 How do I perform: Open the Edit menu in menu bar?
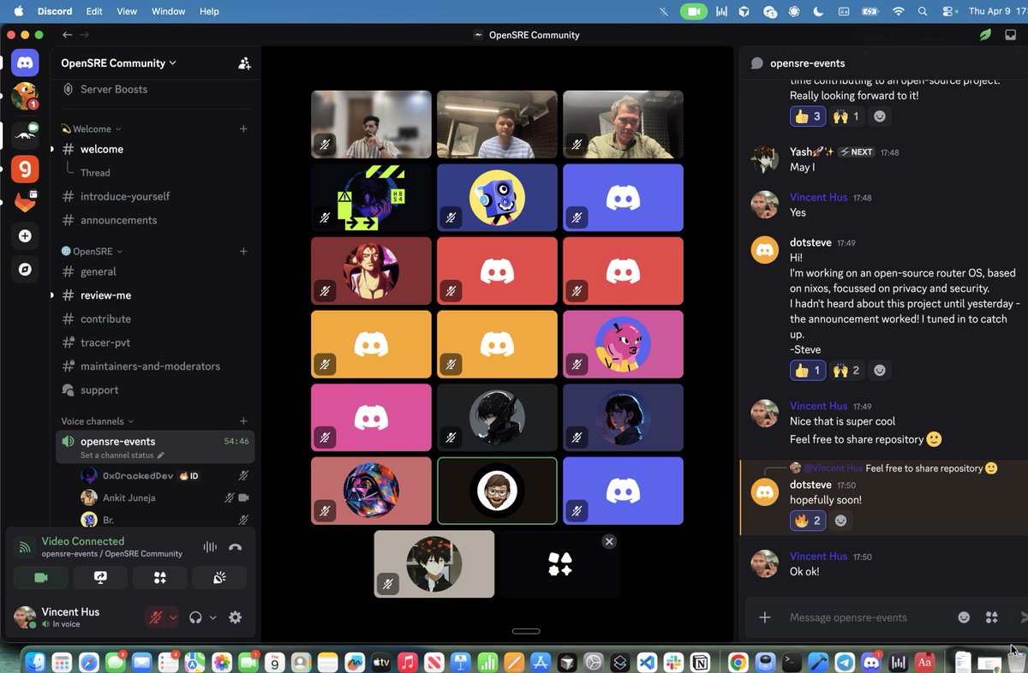tap(94, 11)
